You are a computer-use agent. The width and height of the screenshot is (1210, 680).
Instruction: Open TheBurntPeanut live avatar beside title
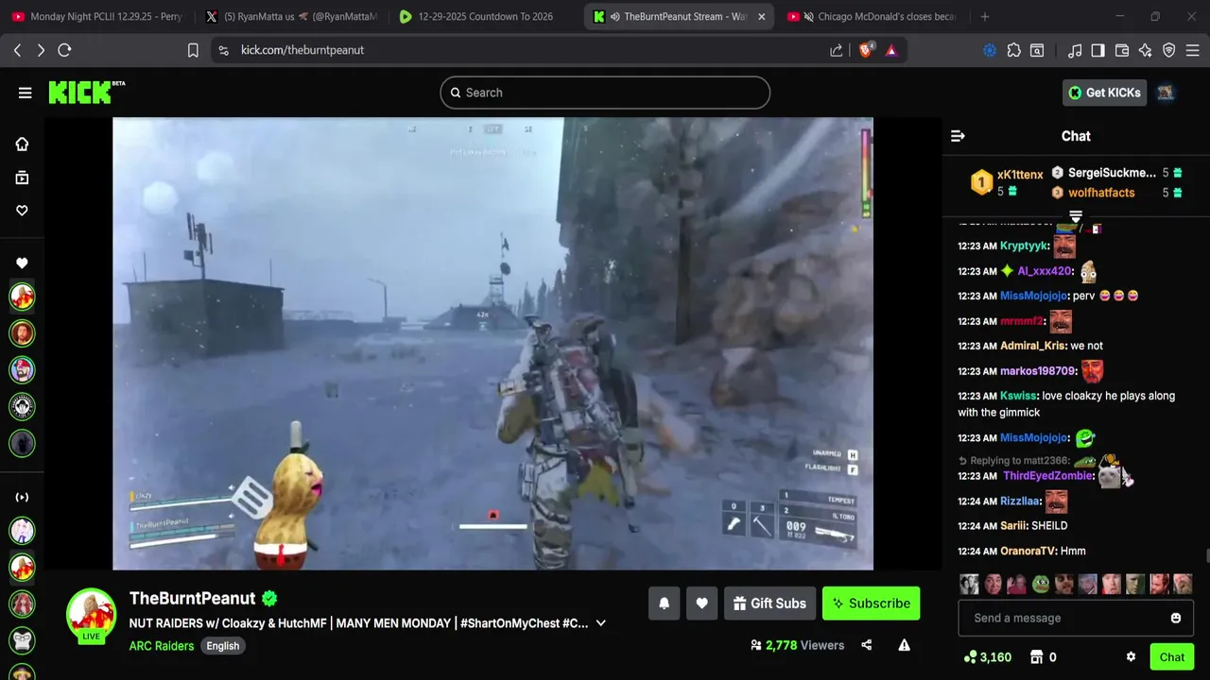(x=91, y=615)
